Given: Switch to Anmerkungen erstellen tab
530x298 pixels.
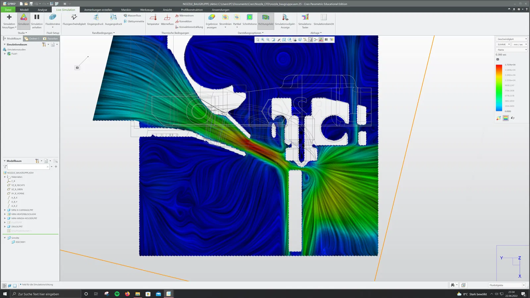Looking at the screenshot, I should click(98, 10).
